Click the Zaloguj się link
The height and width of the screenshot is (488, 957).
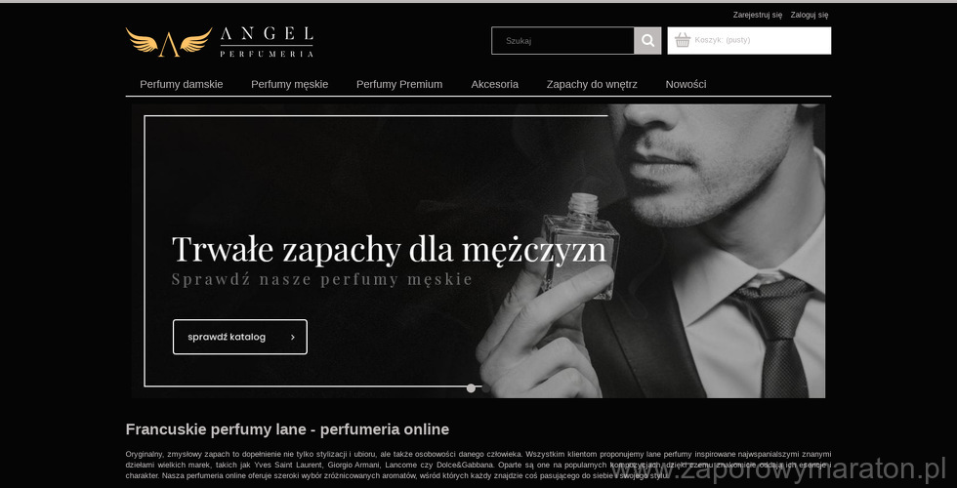(810, 15)
